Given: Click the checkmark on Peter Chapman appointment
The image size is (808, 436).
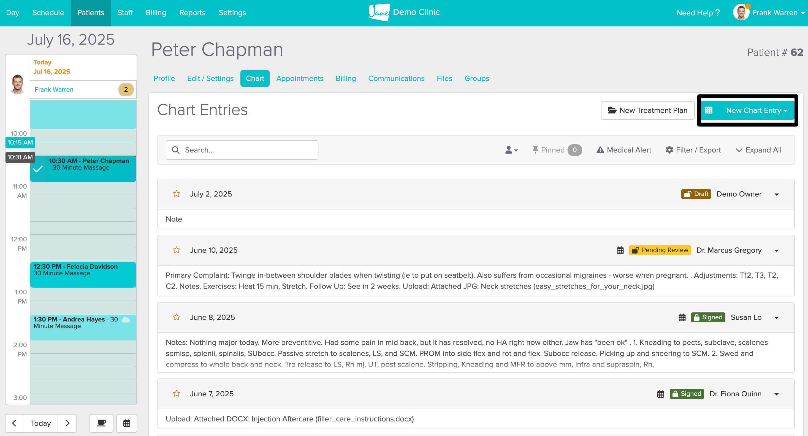Looking at the screenshot, I should (x=38, y=169).
